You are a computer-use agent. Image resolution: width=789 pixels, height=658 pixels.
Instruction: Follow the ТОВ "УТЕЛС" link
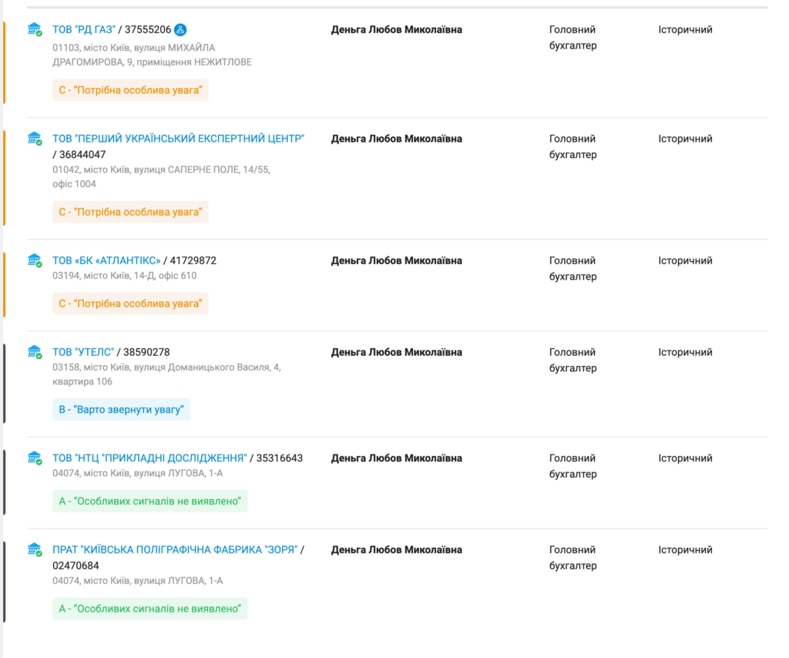coord(83,352)
